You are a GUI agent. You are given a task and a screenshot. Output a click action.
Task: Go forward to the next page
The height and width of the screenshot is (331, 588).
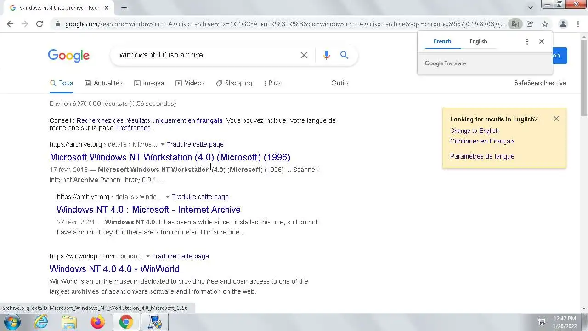25,24
